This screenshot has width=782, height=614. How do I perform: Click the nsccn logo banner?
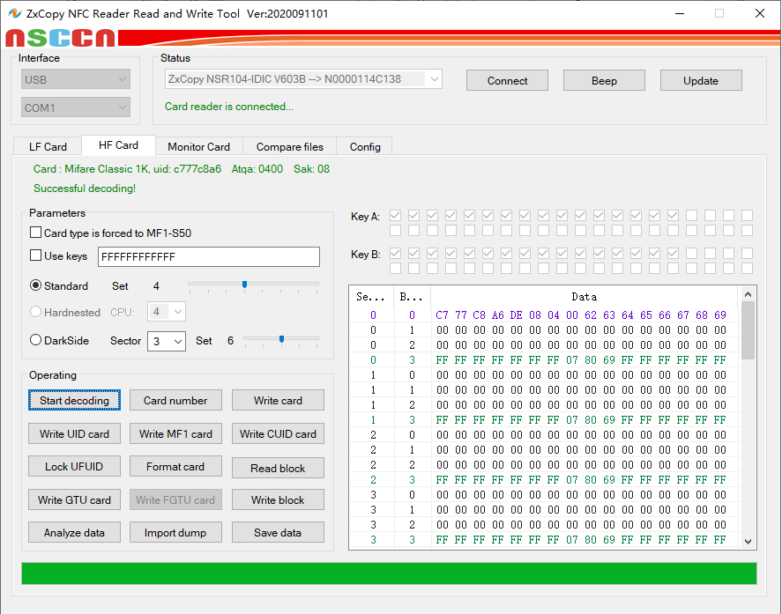(x=61, y=38)
